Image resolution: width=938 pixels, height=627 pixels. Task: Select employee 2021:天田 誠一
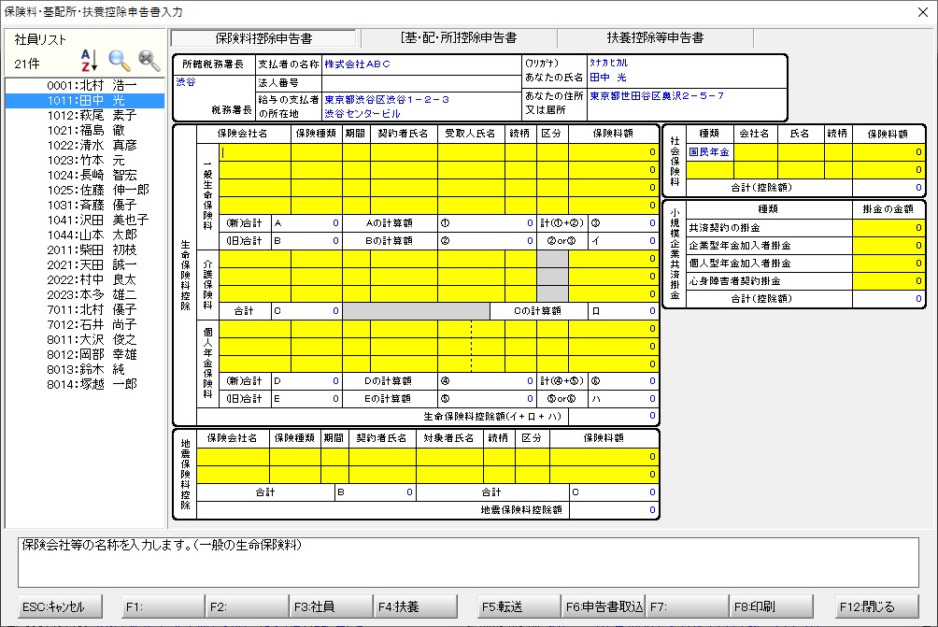click(x=85, y=265)
